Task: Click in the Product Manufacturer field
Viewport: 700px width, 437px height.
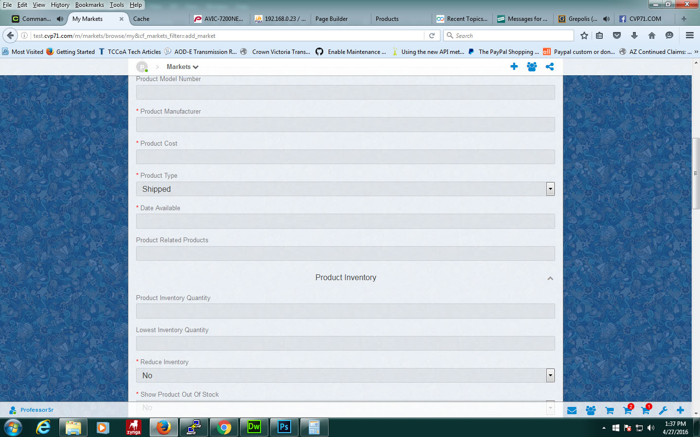Action: pos(345,124)
